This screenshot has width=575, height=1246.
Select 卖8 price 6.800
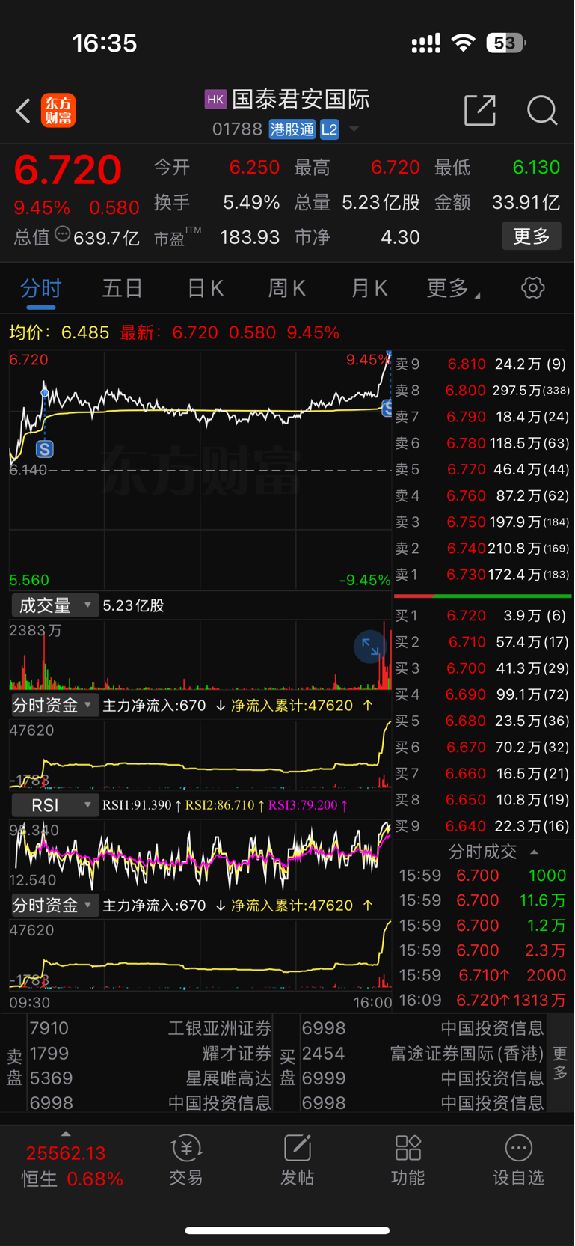coord(465,391)
